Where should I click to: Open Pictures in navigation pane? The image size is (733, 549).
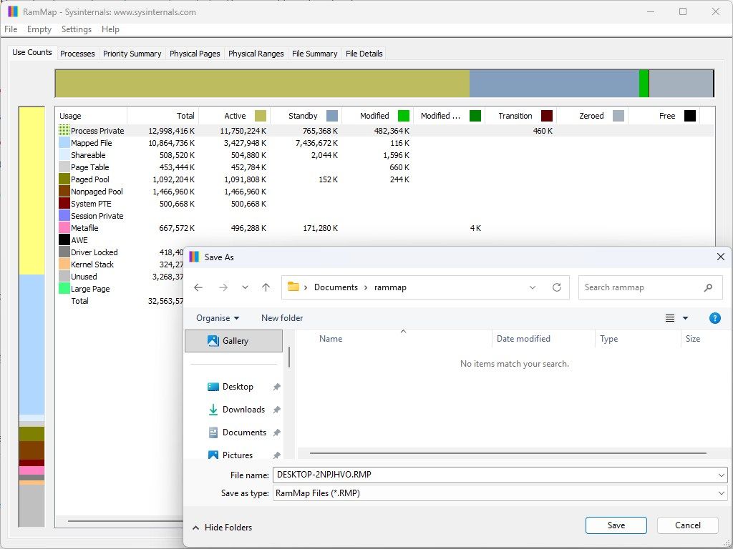(x=237, y=455)
